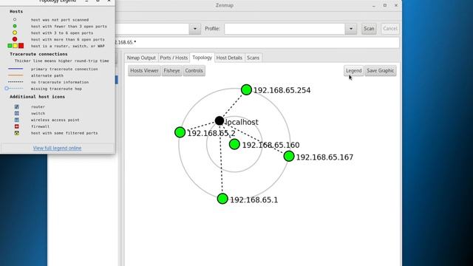The height and width of the screenshot is (266, 473).
Task: Click the 'alternate path' legend text
Action: 47,75
